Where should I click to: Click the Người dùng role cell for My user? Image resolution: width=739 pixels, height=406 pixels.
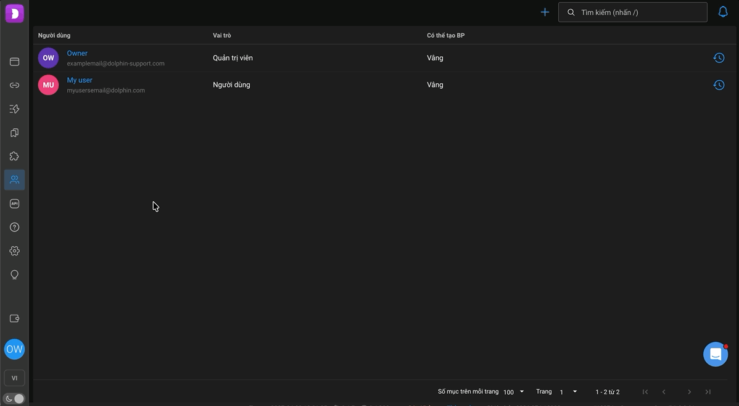[x=231, y=85]
